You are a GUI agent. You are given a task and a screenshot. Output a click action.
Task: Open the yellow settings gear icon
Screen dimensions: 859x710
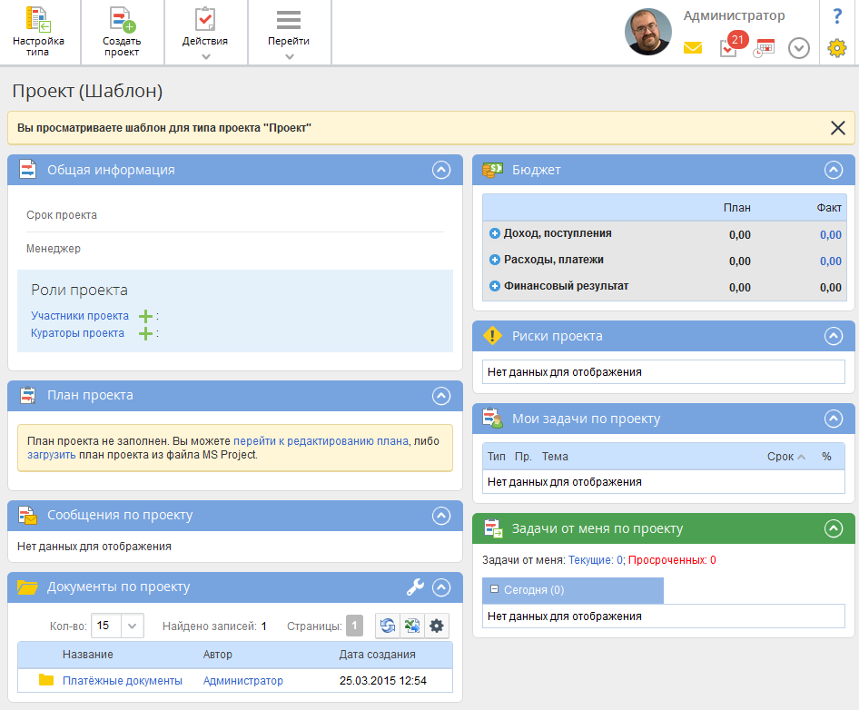click(837, 48)
